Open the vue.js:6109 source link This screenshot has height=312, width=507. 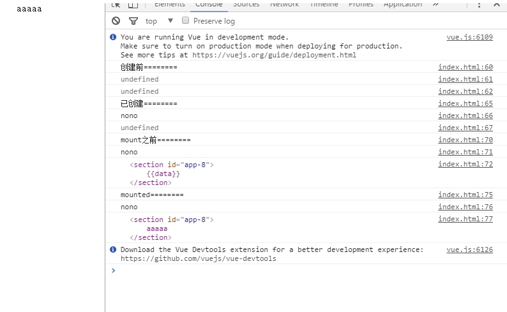click(x=469, y=37)
